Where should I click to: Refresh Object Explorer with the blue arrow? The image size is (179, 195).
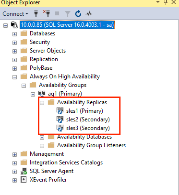pos(78,14)
